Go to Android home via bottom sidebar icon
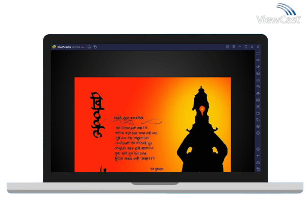Image resolution: width=307 pixels, height=211 pixels. pyautogui.click(x=258, y=163)
